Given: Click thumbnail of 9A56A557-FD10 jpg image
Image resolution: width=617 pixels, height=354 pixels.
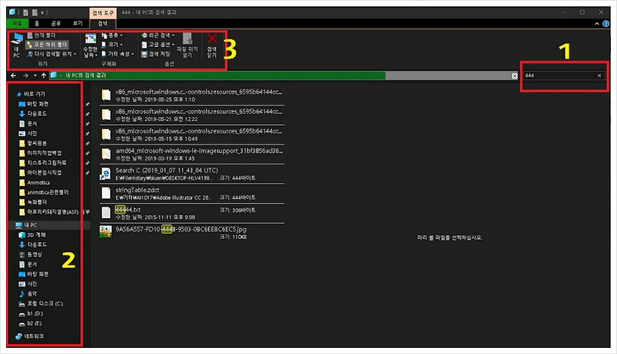Looking at the screenshot, I should (x=106, y=231).
